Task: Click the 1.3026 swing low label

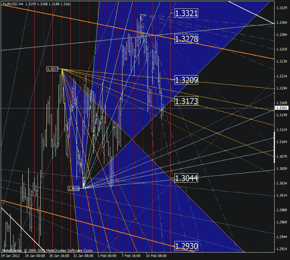Action: [x=74, y=189]
